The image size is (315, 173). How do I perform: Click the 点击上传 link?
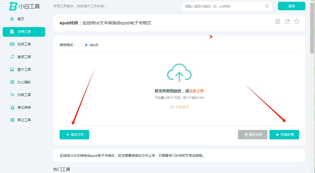196,91
